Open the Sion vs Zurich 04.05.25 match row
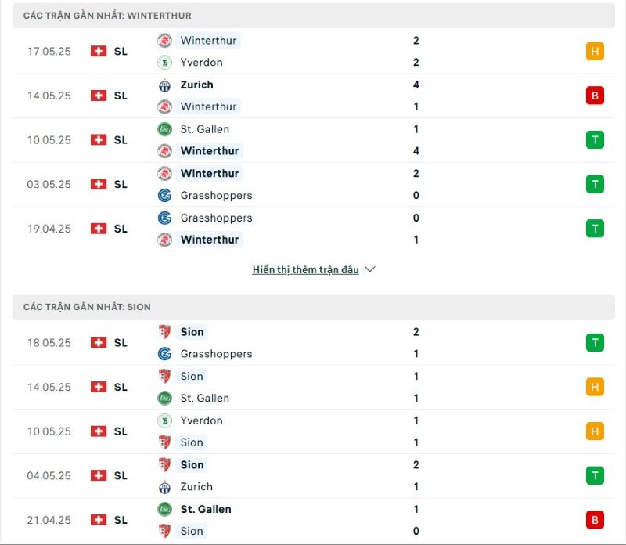This screenshot has height=545, width=626. tap(314, 476)
